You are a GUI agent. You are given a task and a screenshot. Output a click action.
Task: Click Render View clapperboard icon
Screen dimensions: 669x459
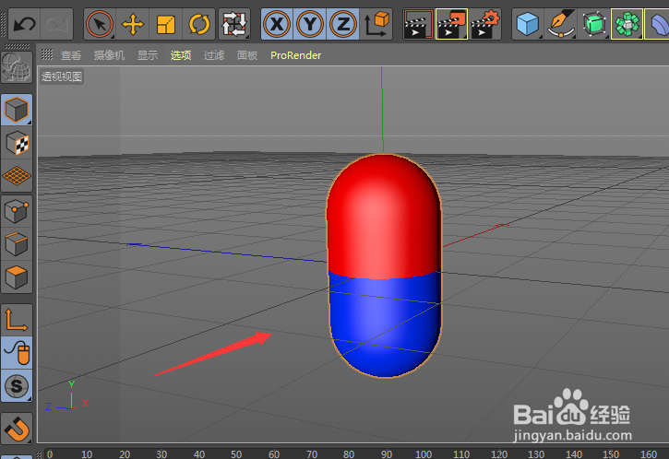click(x=419, y=24)
